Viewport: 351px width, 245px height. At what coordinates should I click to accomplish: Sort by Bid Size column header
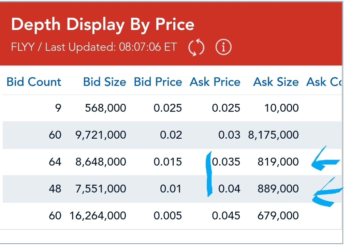[x=104, y=82]
